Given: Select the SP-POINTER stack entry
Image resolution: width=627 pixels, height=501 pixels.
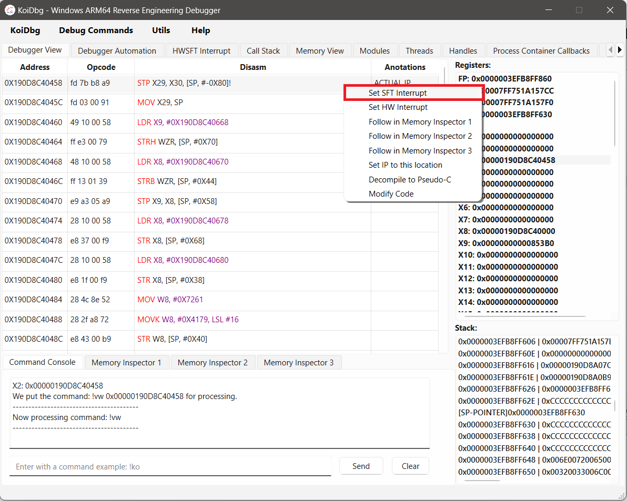Looking at the screenshot, I should click(521, 412).
